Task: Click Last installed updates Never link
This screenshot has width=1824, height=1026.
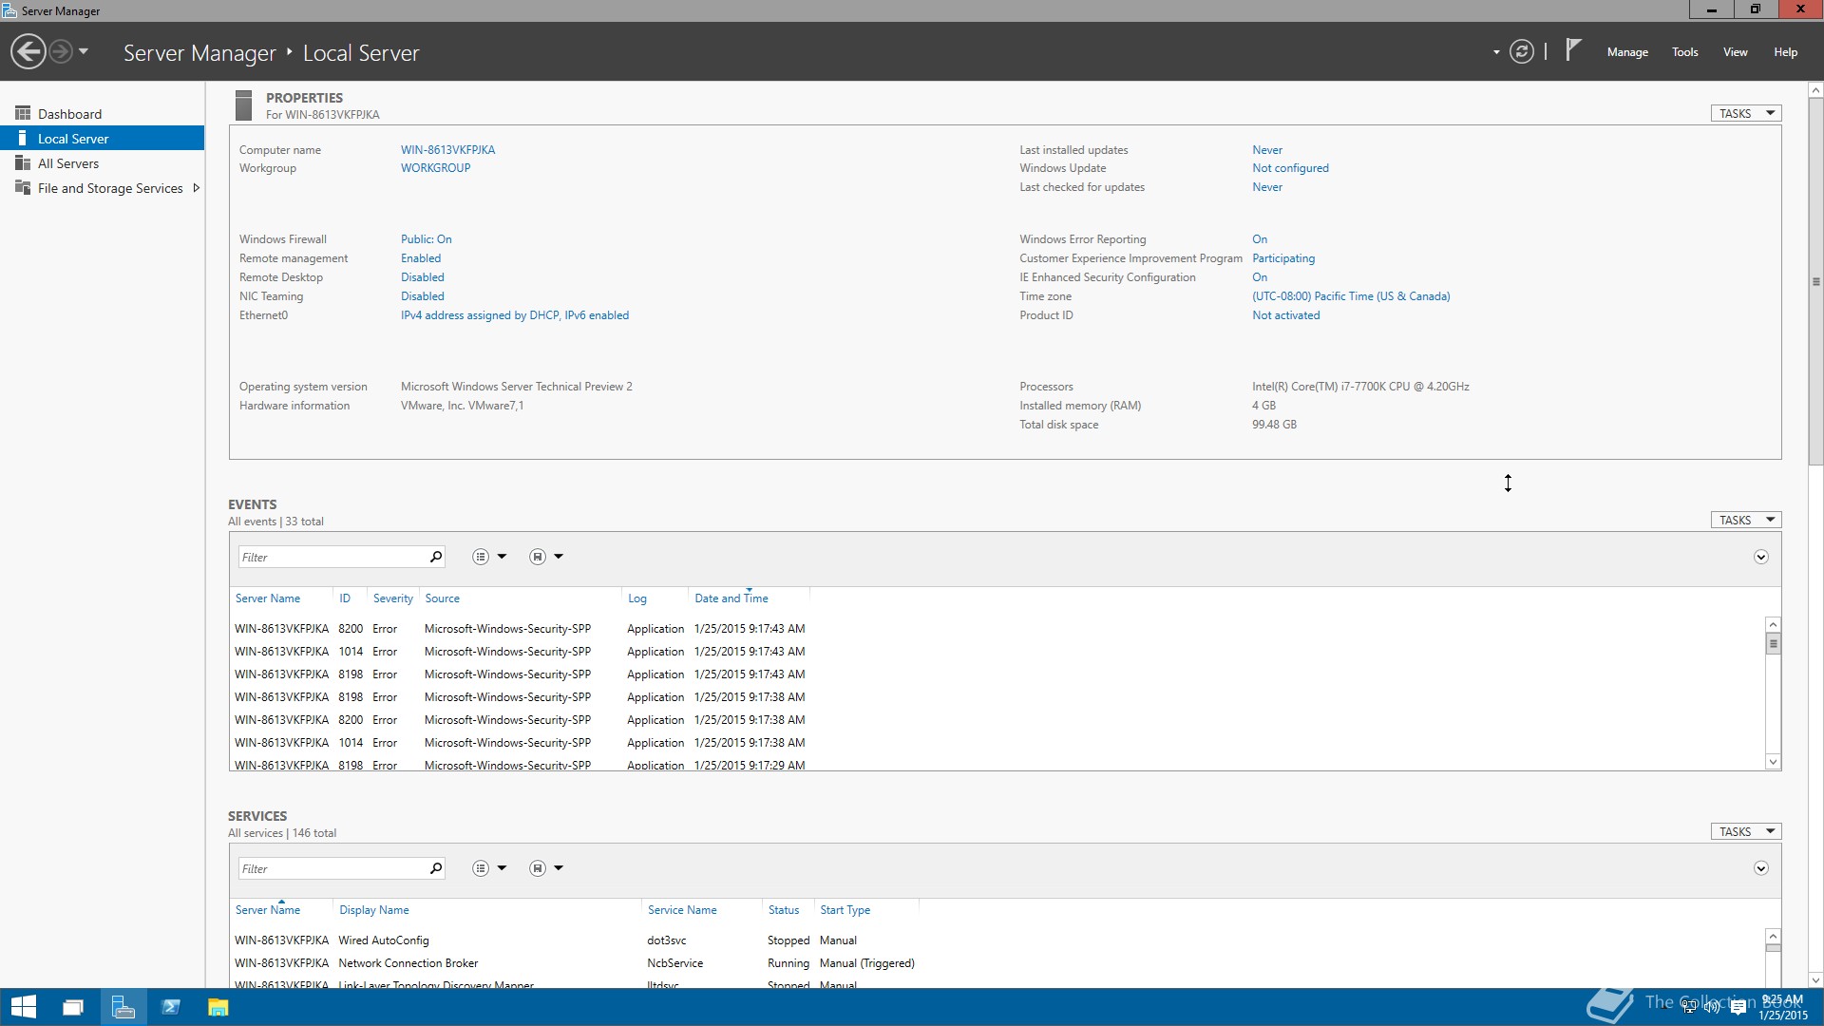Action: coord(1267,150)
